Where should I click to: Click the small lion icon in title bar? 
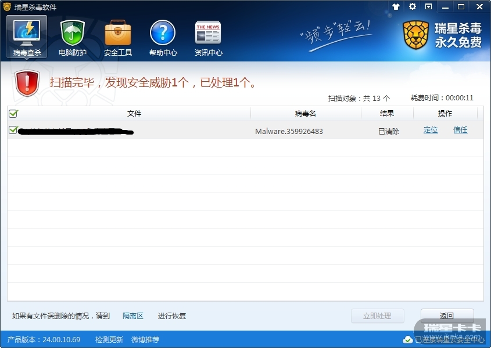pyautogui.click(x=7, y=6)
